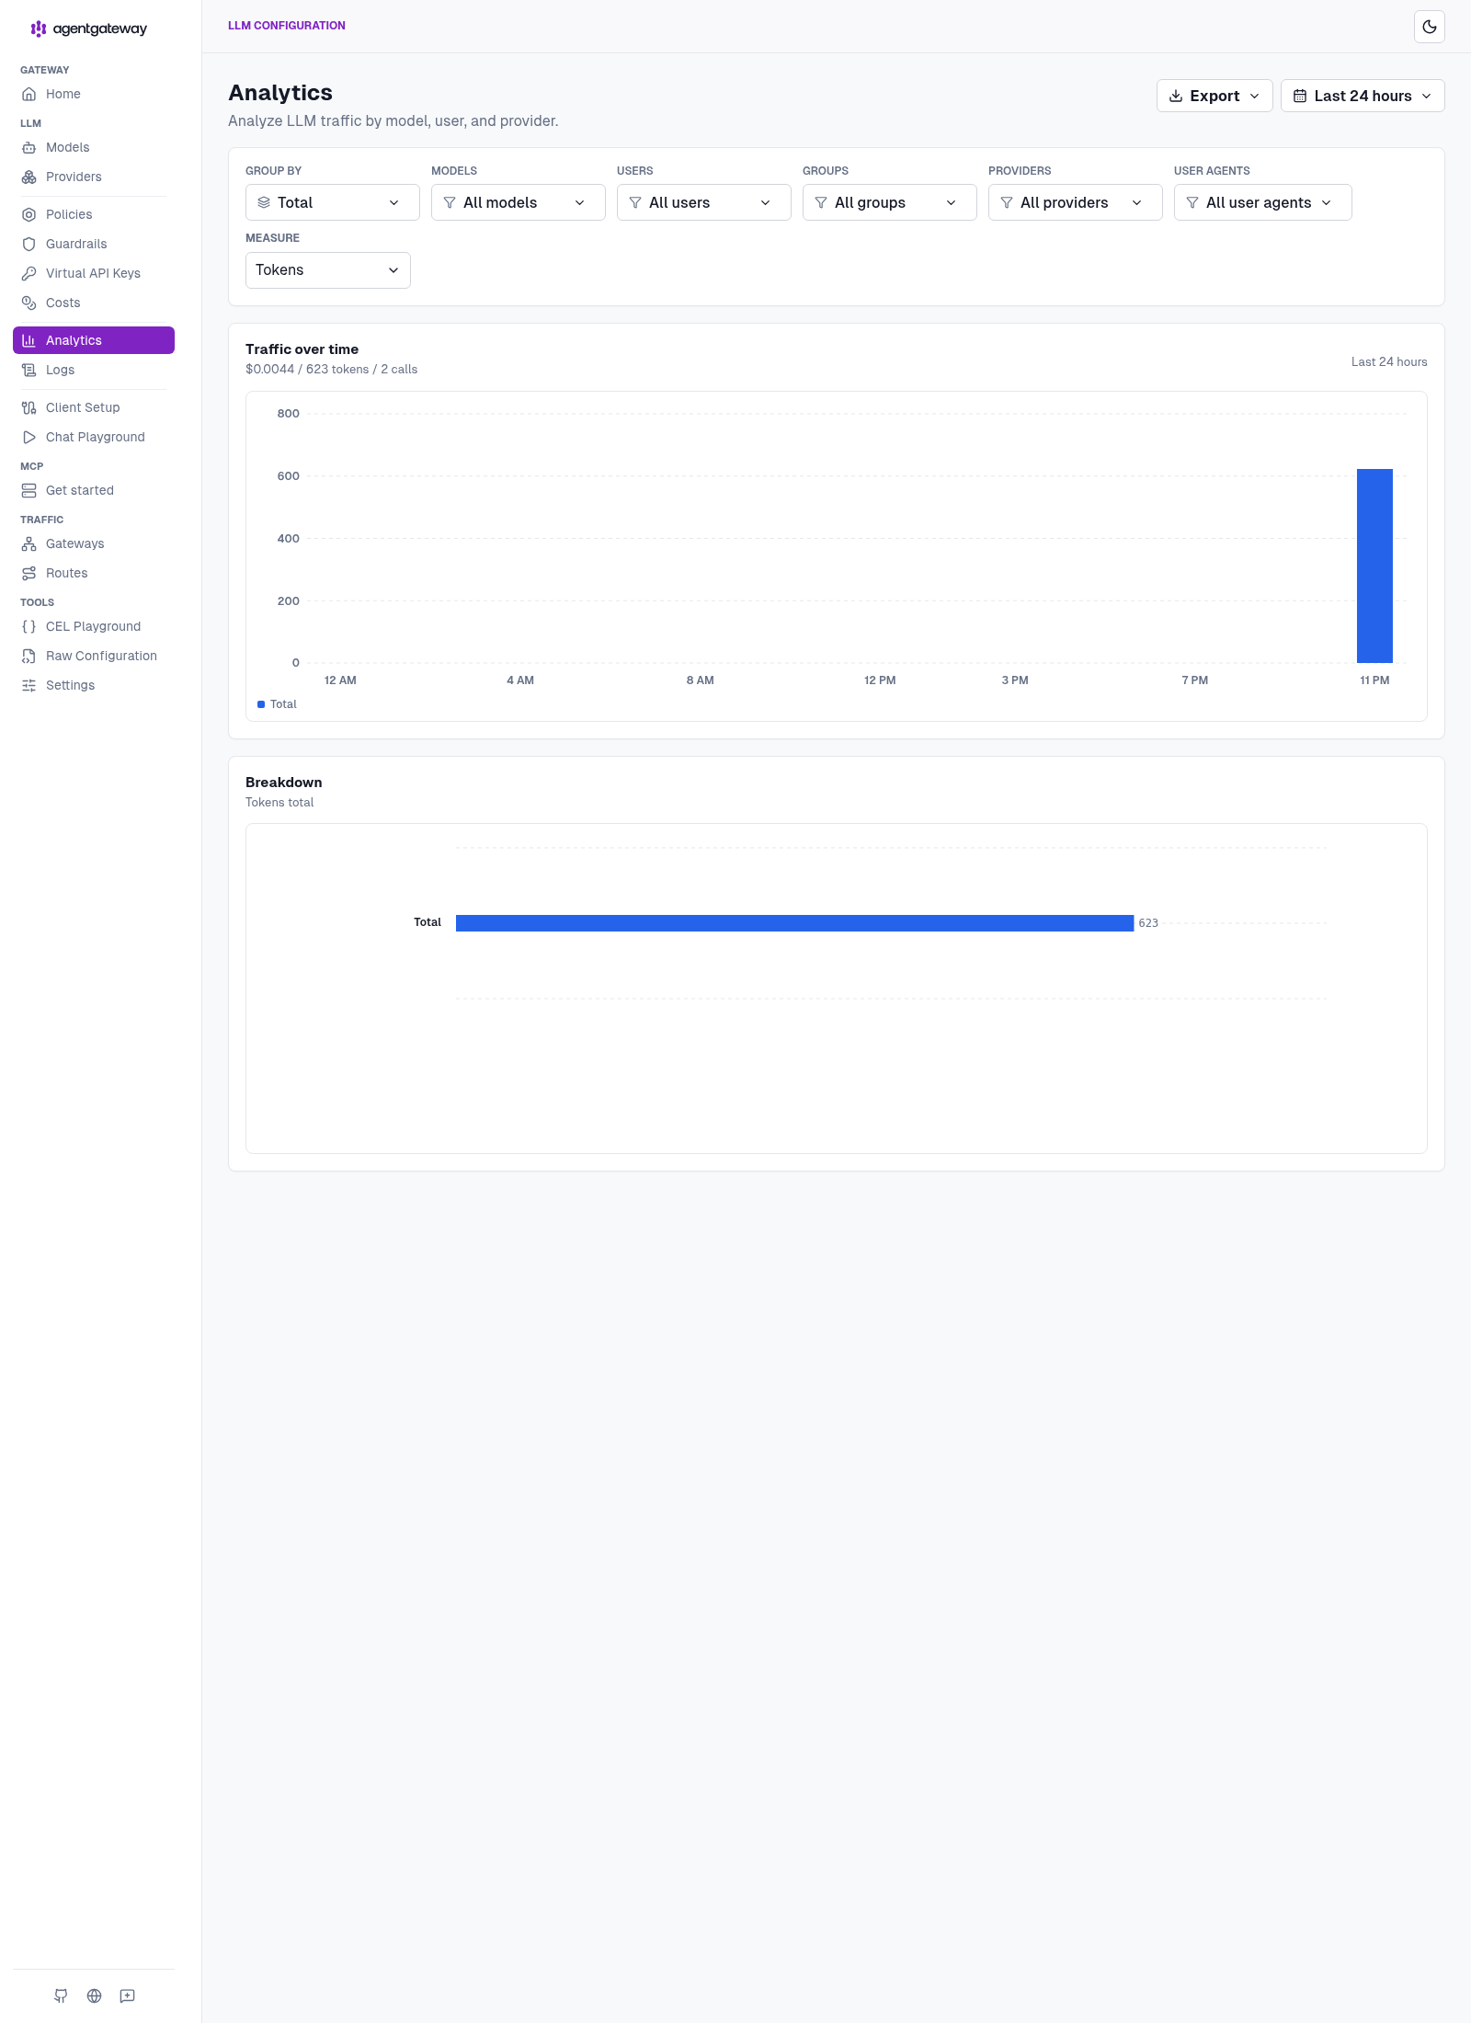1471x2023 pixels.
Task: Click the Logs icon
Action: point(29,370)
